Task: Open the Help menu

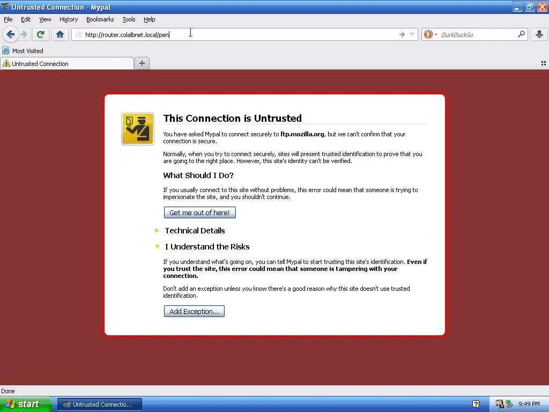Action: (x=149, y=19)
